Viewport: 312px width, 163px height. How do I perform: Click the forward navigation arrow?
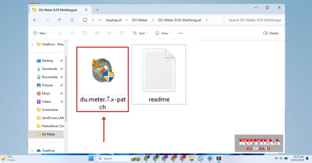(47, 20)
